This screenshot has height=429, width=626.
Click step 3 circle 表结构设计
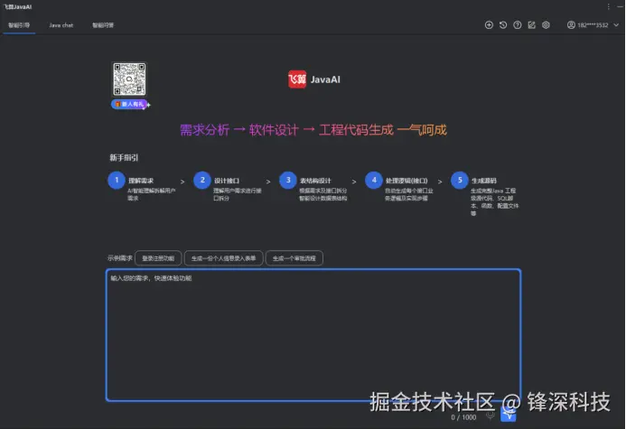(x=288, y=181)
